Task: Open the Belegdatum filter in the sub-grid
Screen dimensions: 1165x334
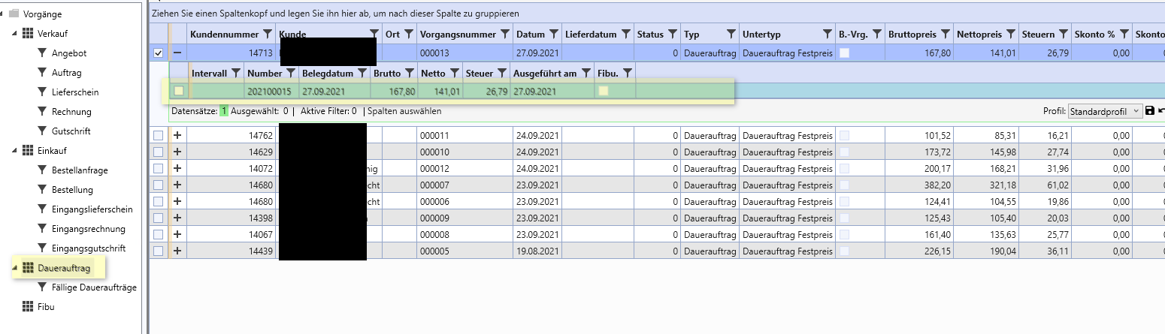Action: [362, 73]
